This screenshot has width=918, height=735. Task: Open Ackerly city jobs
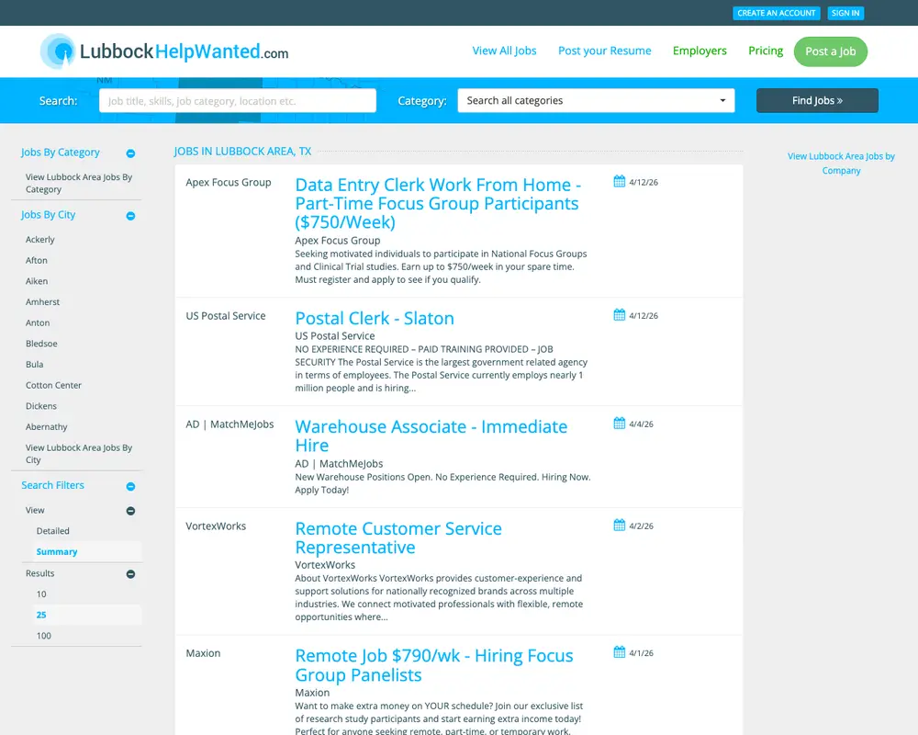pyautogui.click(x=39, y=240)
